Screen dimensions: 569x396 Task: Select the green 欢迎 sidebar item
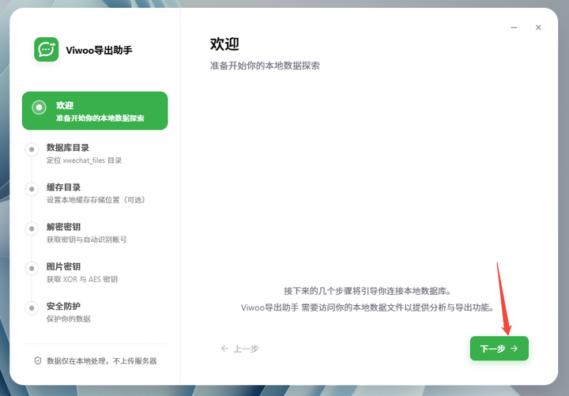pyautogui.click(x=95, y=111)
